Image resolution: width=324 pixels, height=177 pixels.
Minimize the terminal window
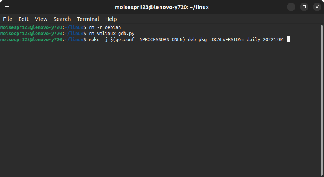tap(291, 7)
